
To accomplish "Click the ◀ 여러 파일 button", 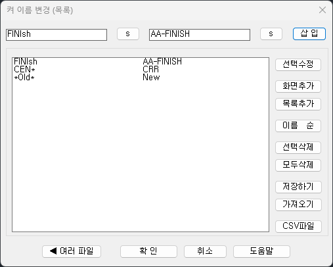I will coord(72,251).
